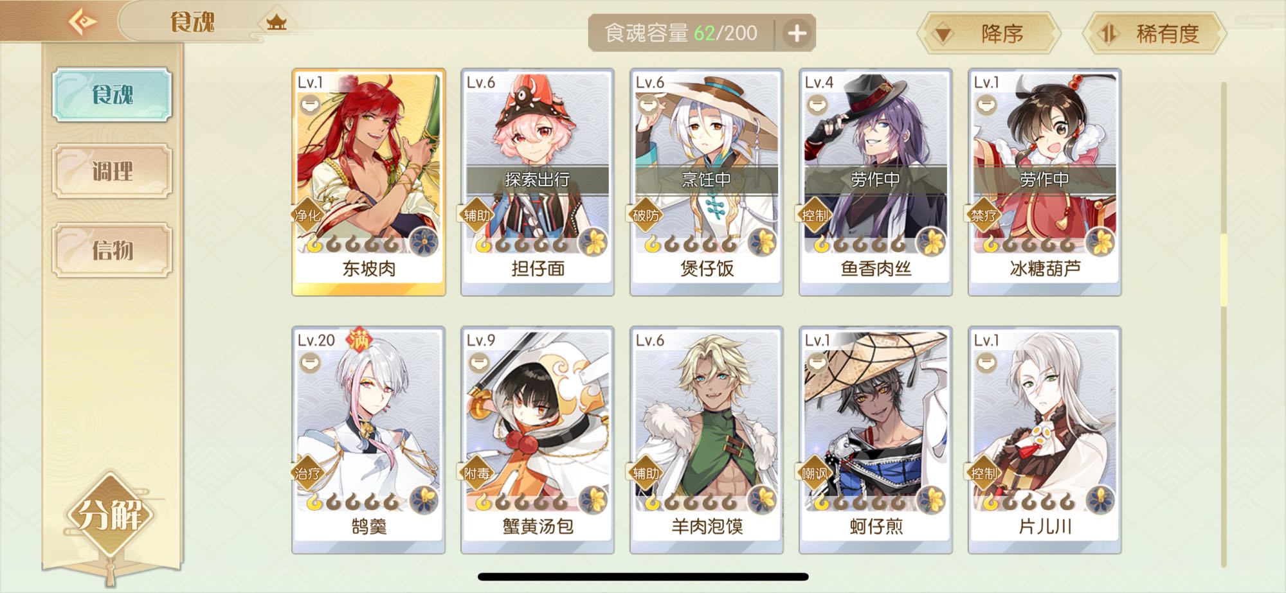Open the 羊肉泡馍 character card

pyautogui.click(x=707, y=440)
